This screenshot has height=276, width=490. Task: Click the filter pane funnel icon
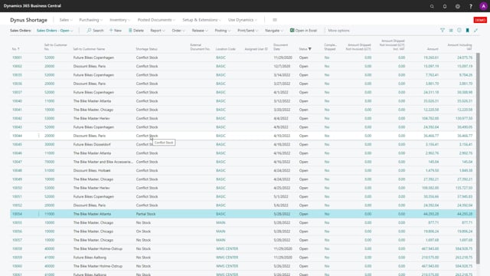coord(443,31)
